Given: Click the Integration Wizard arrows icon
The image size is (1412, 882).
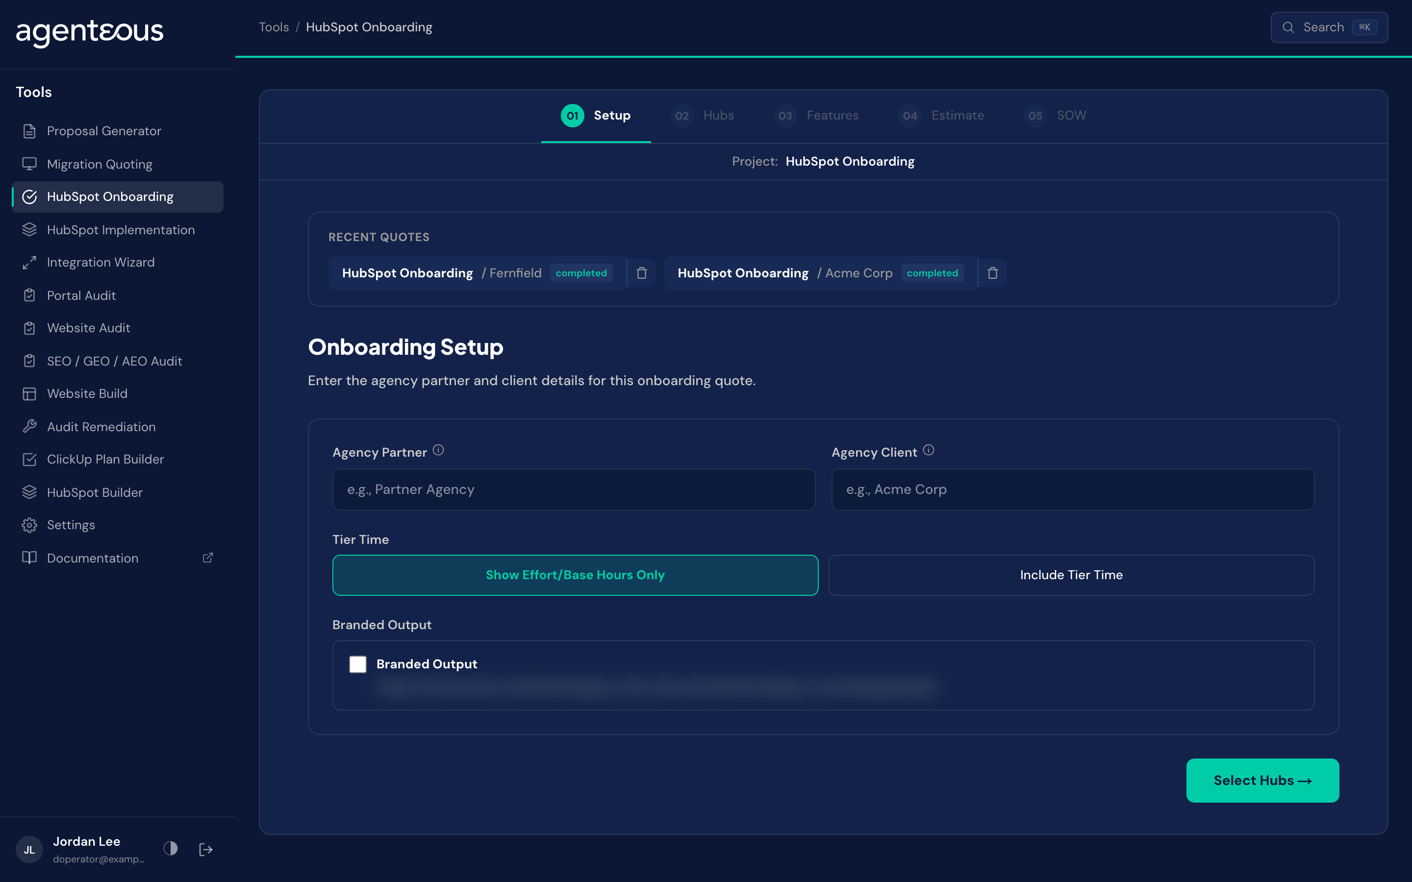Looking at the screenshot, I should 29,263.
